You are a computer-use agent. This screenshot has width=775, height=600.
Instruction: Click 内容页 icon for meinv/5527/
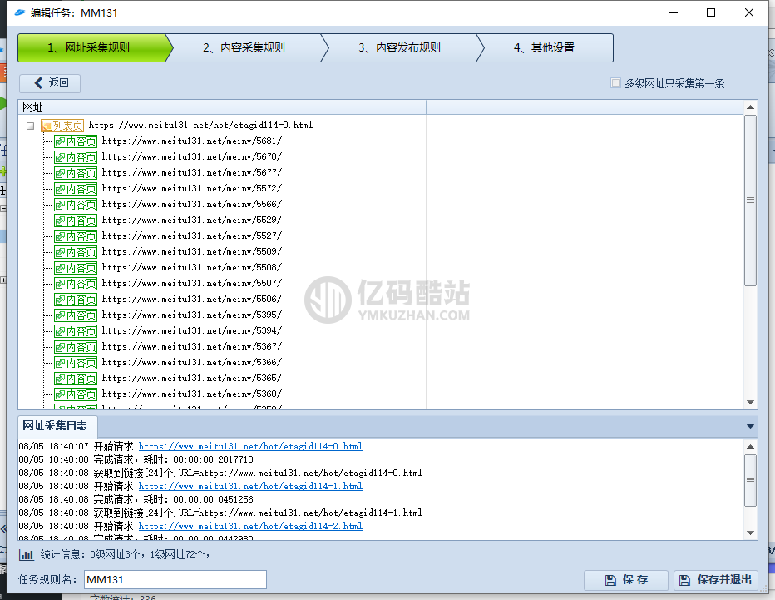76,236
